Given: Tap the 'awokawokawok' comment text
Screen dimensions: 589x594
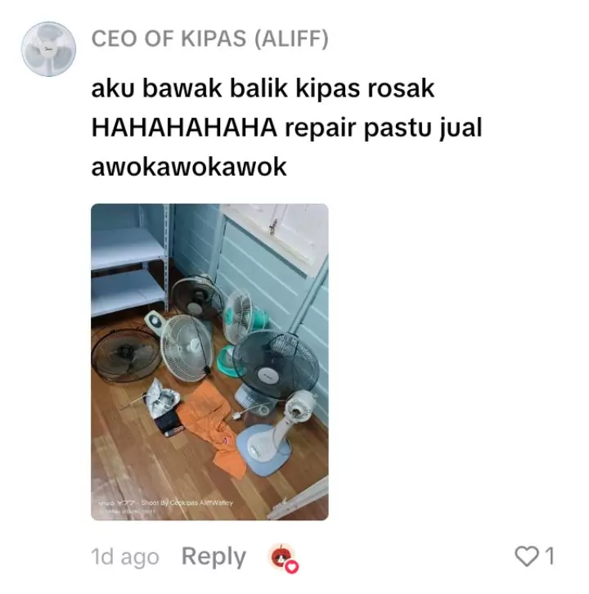Looking at the screenshot, I should (x=189, y=167).
